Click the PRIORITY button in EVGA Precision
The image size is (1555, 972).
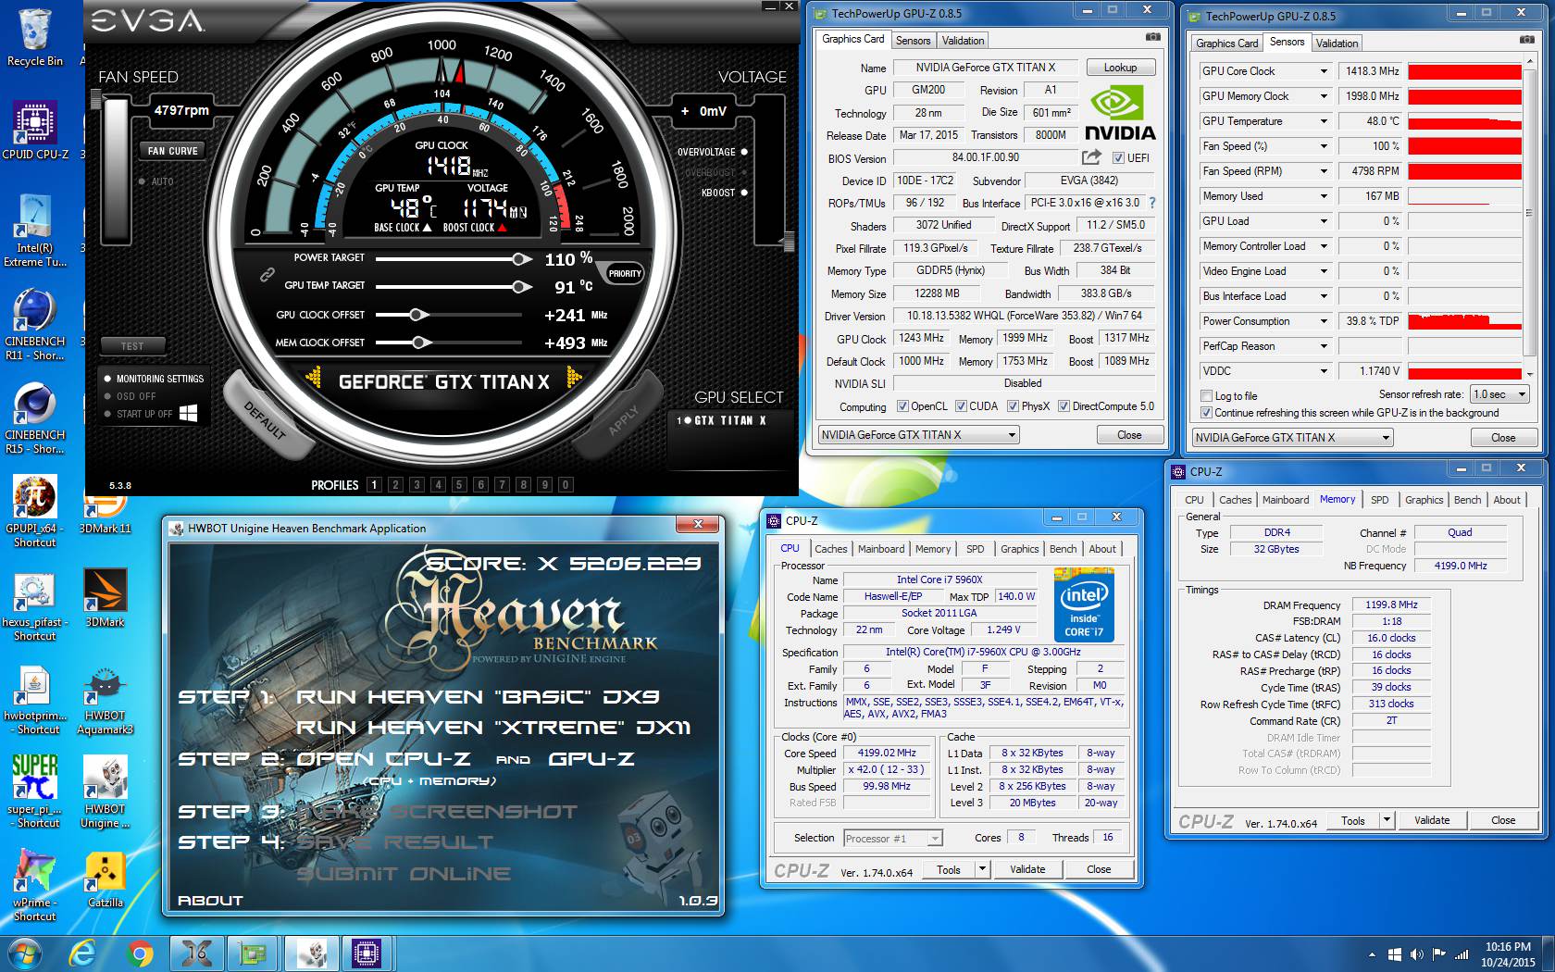625,274
